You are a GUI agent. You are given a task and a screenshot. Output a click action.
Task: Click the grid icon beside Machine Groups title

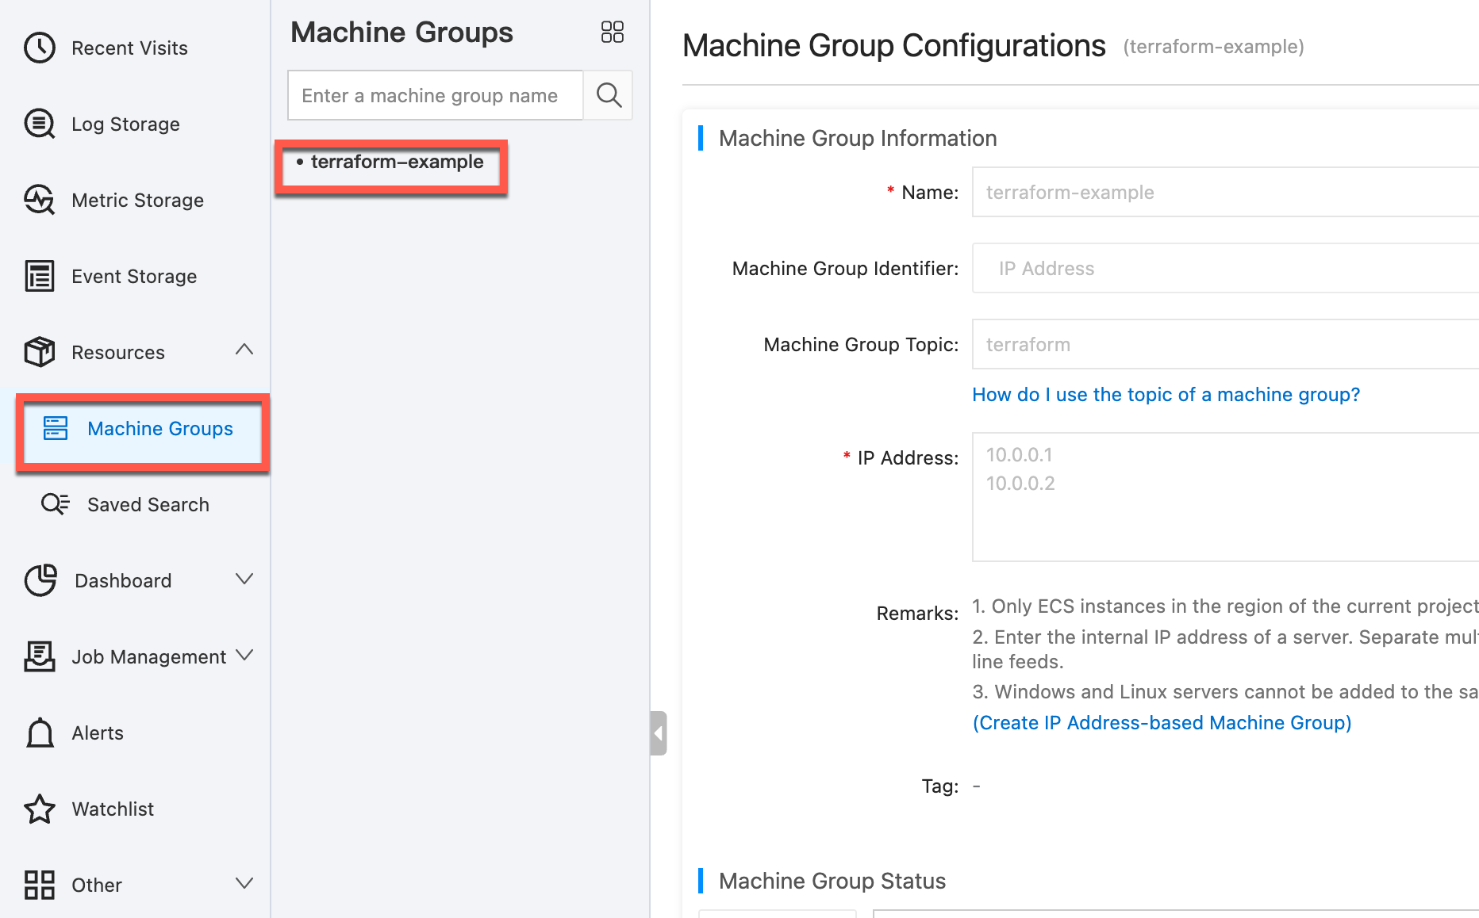pyautogui.click(x=613, y=32)
